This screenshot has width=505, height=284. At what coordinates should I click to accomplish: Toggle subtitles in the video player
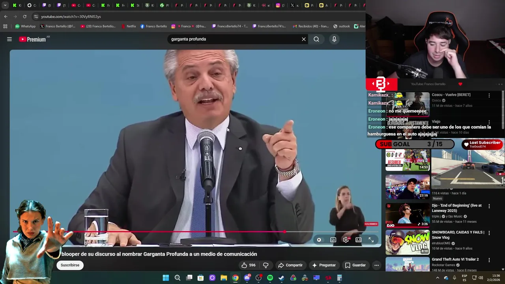[333, 240]
